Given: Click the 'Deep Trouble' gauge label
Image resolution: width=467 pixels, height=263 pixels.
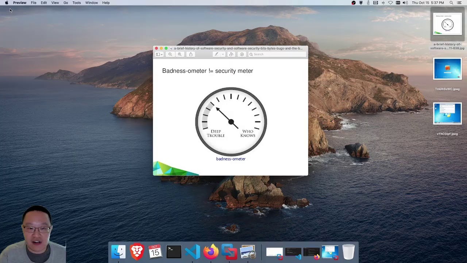Looking at the screenshot, I should point(216,133).
